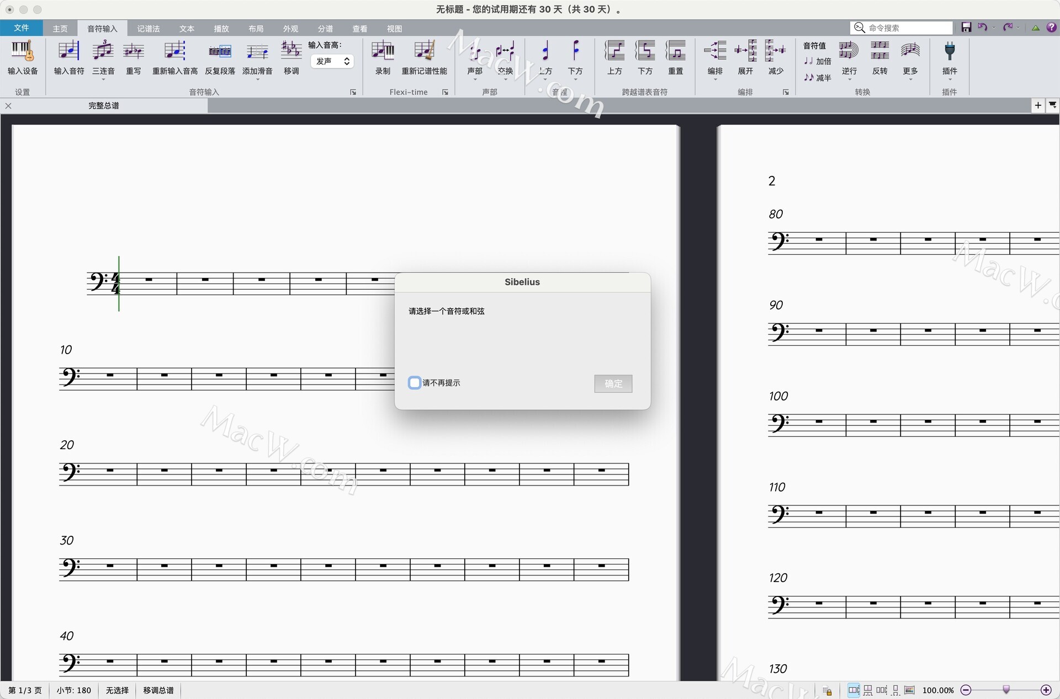Open the Input Pitch 发声 dropdown
The height and width of the screenshot is (699, 1060).
tap(332, 61)
